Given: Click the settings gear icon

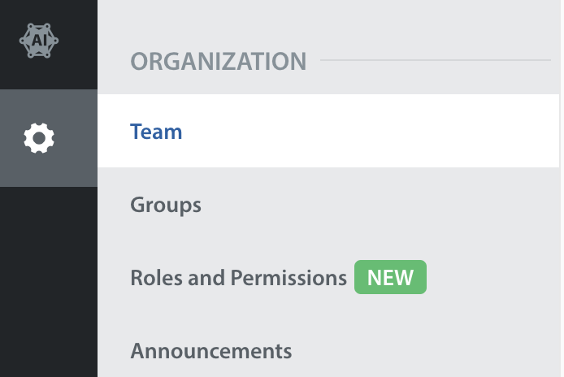Looking at the screenshot, I should 39,138.
